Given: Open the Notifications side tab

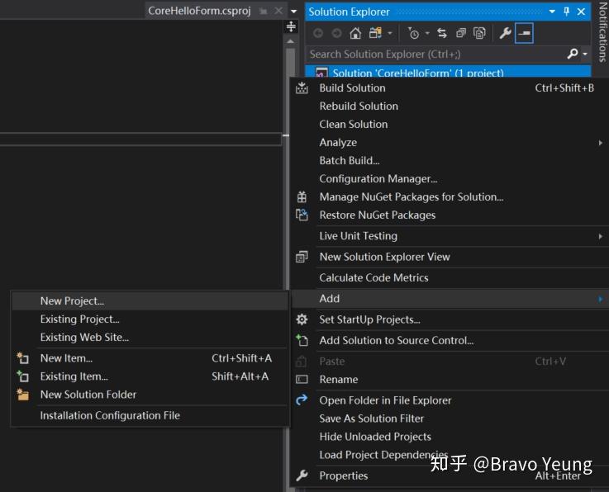Looking at the screenshot, I should coord(602,32).
